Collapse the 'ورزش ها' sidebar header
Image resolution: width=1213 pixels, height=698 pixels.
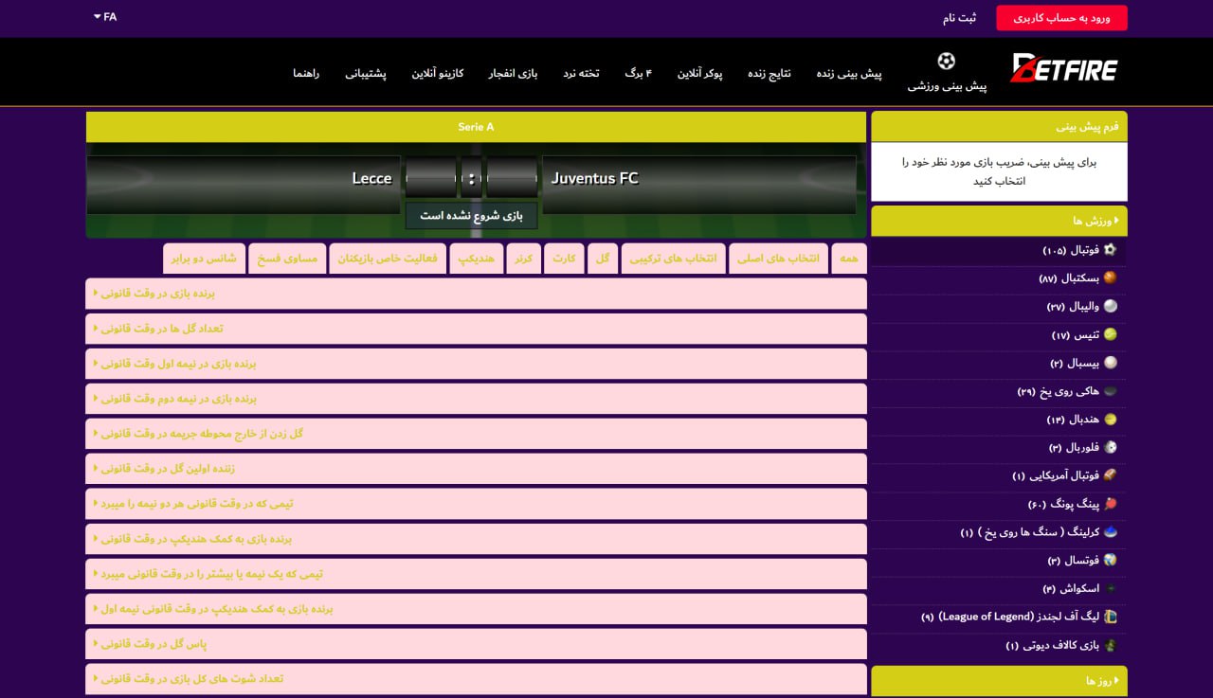pyautogui.click(x=999, y=221)
